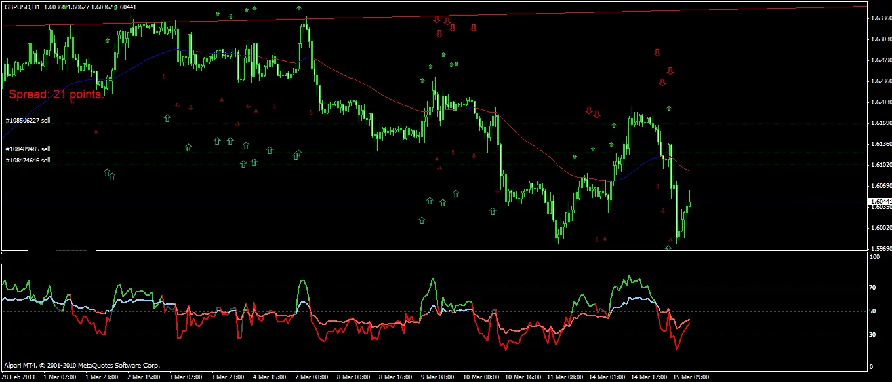Click the 1.60690 price scale label
The image size is (892, 382).
point(881,186)
